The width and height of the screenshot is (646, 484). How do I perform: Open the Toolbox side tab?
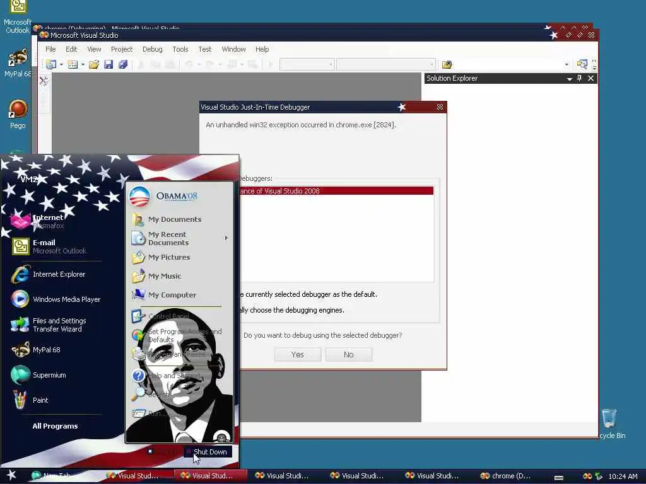point(44,81)
